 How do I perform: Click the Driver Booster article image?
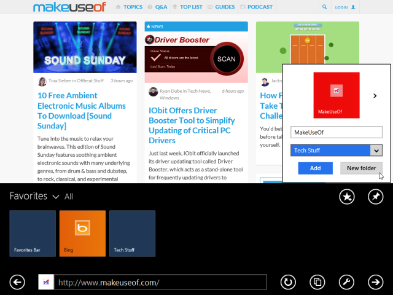(196, 57)
